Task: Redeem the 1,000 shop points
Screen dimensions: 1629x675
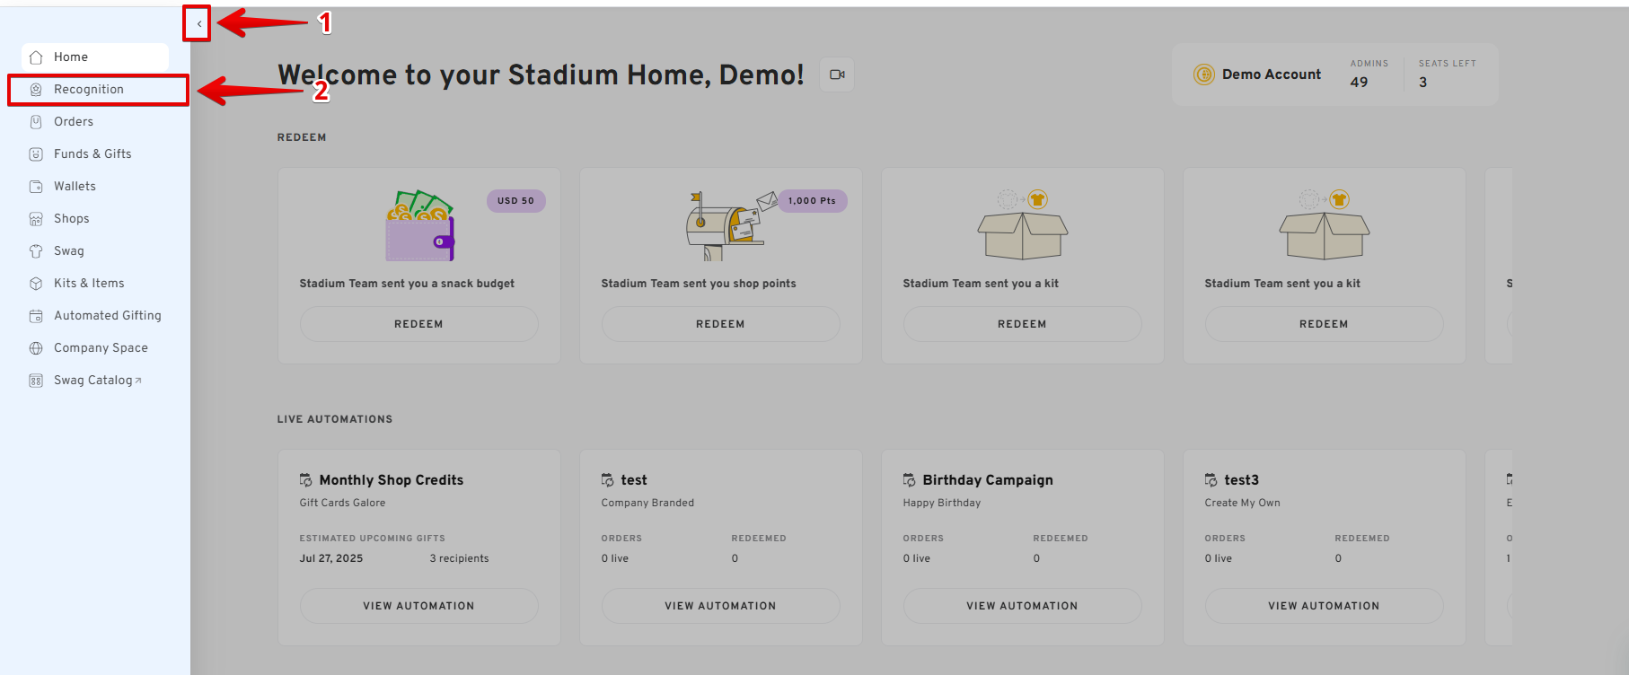Action: 720,324
